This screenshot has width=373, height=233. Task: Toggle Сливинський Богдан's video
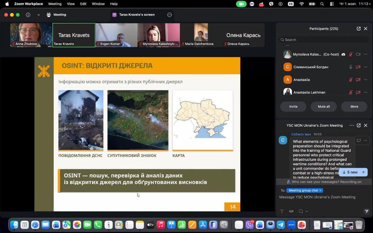pyautogui.click(x=358, y=67)
